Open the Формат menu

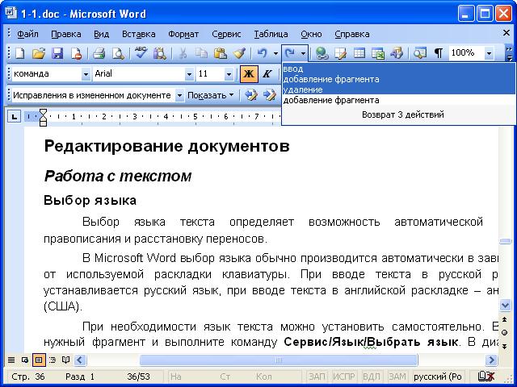(183, 34)
